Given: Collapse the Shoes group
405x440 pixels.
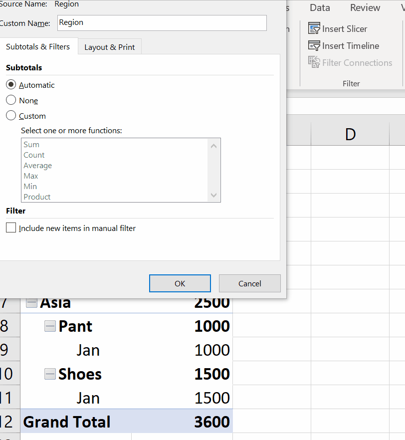Looking at the screenshot, I should [x=49, y=374].
